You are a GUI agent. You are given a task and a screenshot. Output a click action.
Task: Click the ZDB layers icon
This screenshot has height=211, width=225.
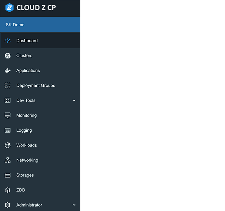click(x=8, y=190)
